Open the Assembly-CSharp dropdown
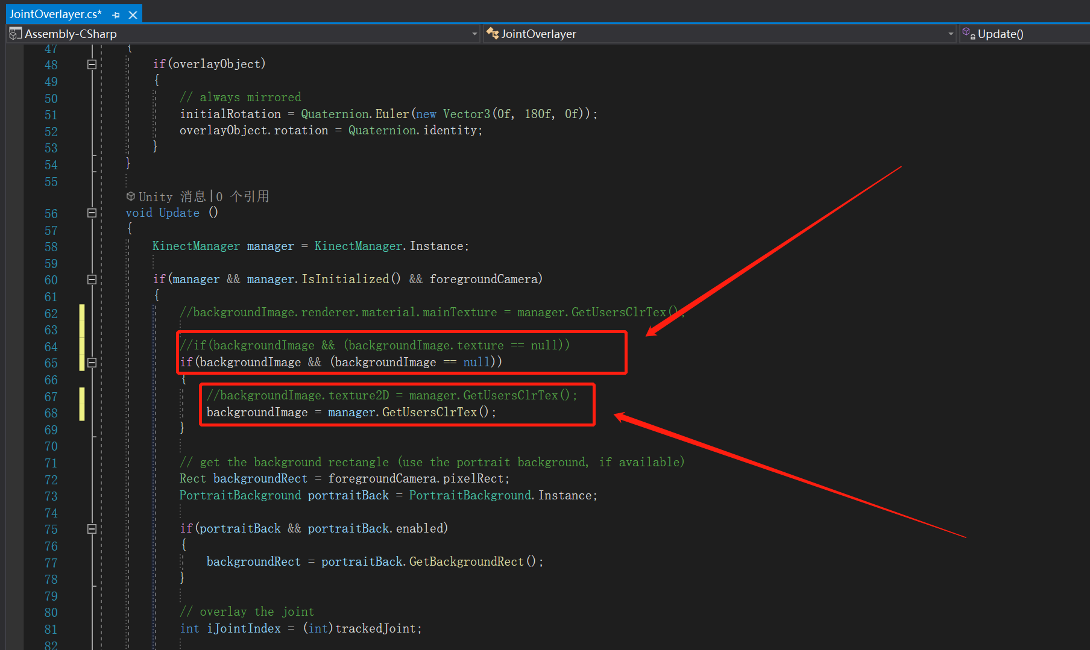1090x650 pixels. tap(474, 34)
